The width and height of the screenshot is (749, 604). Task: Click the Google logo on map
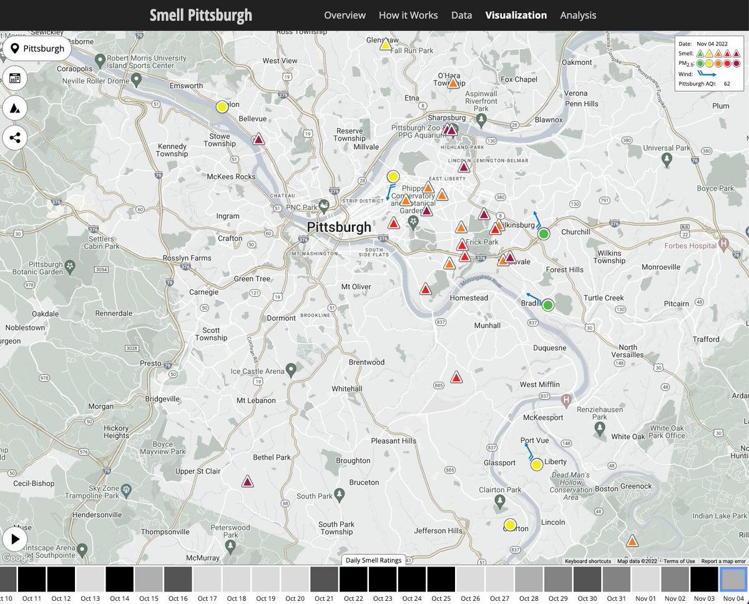coord(17,558)
